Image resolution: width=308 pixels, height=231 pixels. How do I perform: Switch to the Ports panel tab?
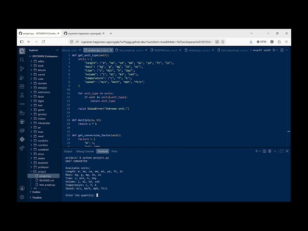[115, 151]
